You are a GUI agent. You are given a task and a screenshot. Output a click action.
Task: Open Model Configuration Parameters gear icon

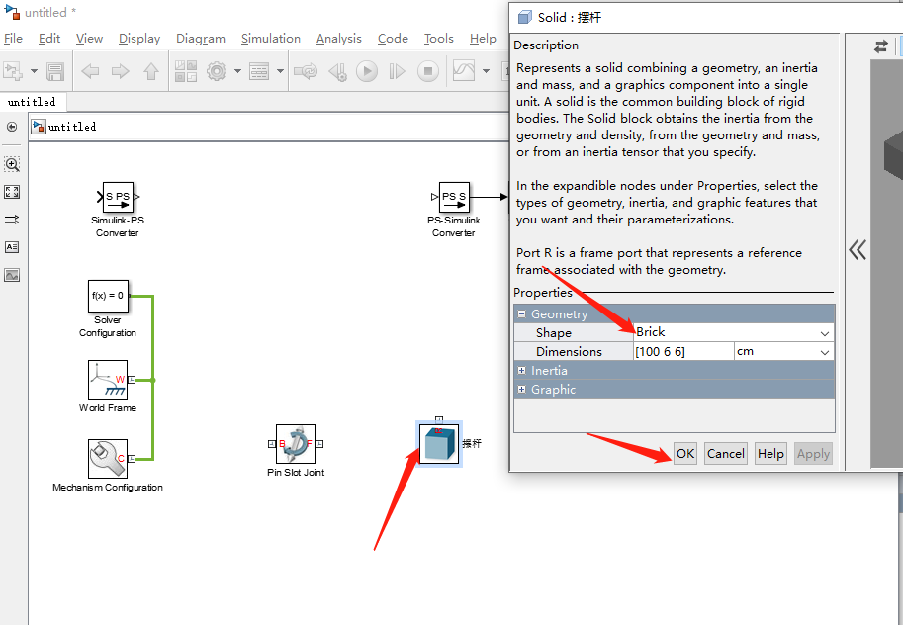tap(217, 70)
